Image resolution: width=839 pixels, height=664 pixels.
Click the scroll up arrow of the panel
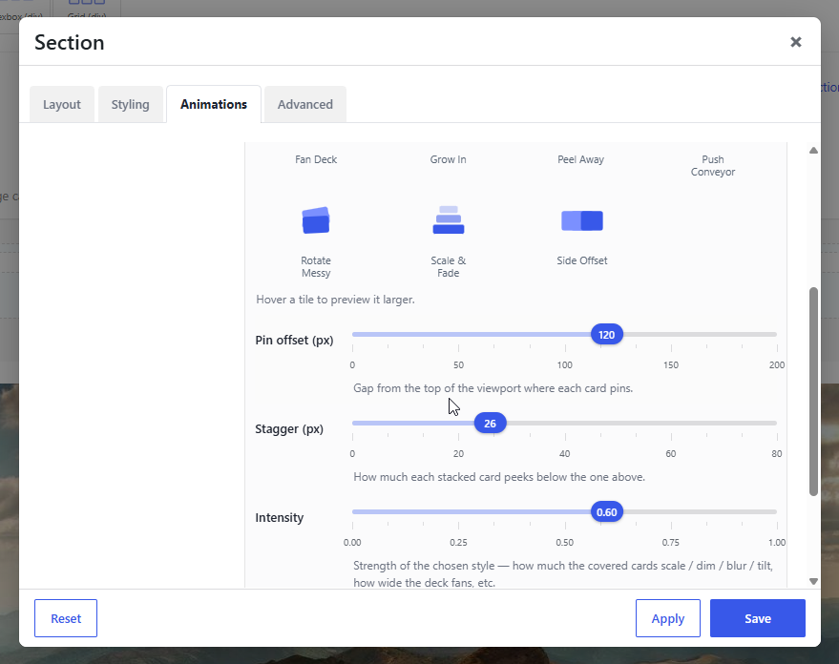coord(813,150)
